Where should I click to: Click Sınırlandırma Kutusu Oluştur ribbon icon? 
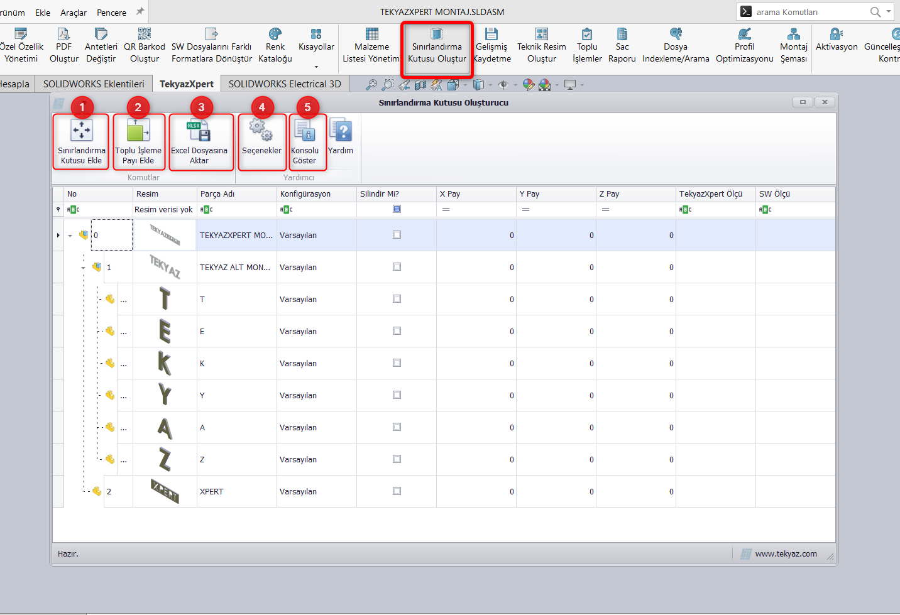(x=437, y=35)
